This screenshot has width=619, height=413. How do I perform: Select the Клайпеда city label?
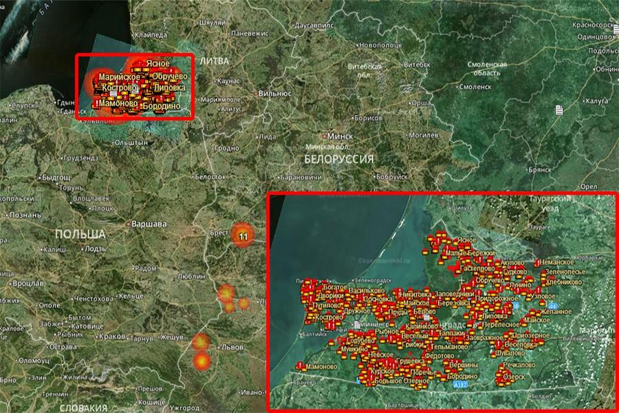point(151,34)
